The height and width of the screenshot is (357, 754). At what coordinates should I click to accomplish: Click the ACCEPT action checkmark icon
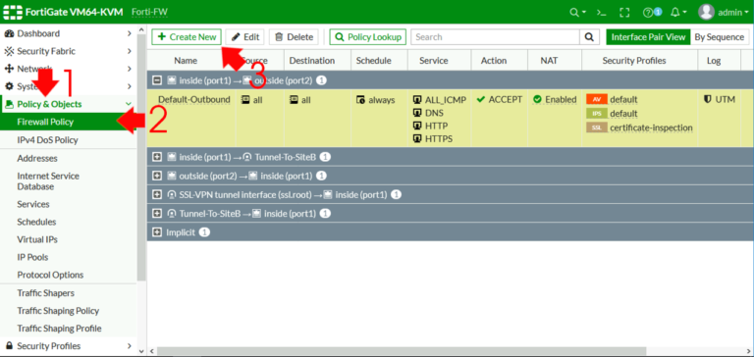point(480,99)
